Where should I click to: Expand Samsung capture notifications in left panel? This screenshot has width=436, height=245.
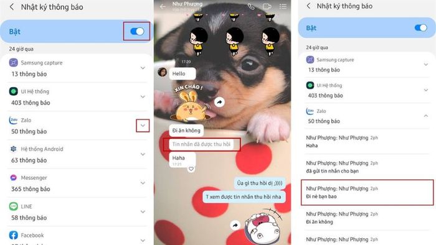point(143,68)
